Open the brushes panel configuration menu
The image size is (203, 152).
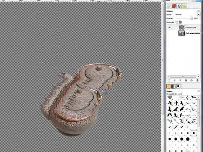point(198,91)
